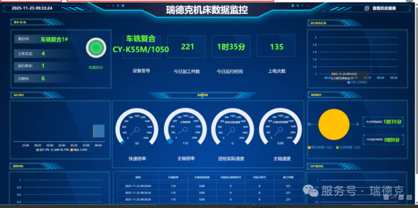Click the 今日开机时间 1时35分 box
418x208 pixels.
point(383,122)
